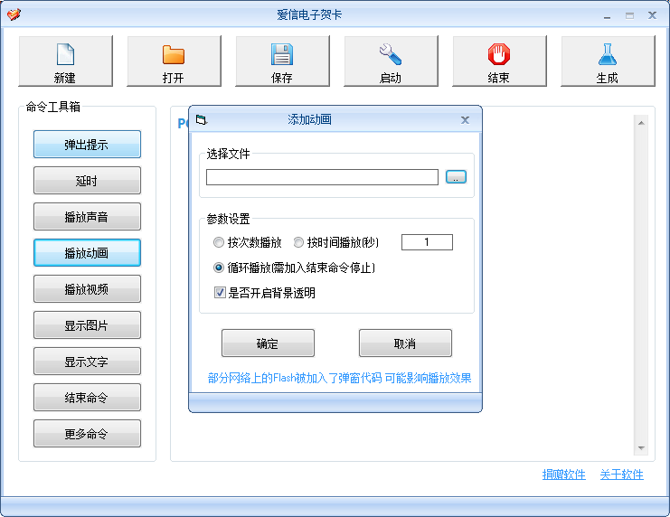Click the 播放声音 command button

pyautogui.click(x=87, y=217)
